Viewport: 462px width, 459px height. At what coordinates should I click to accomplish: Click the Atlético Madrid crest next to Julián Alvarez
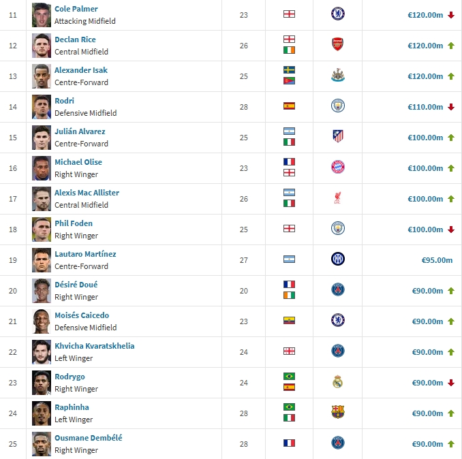tap(337, 137)
